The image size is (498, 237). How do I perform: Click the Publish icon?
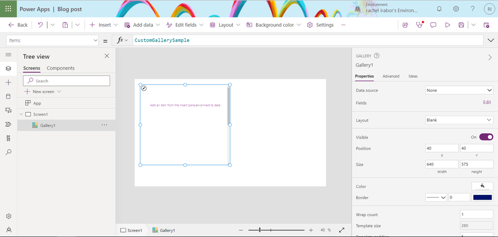pos(486,25)
